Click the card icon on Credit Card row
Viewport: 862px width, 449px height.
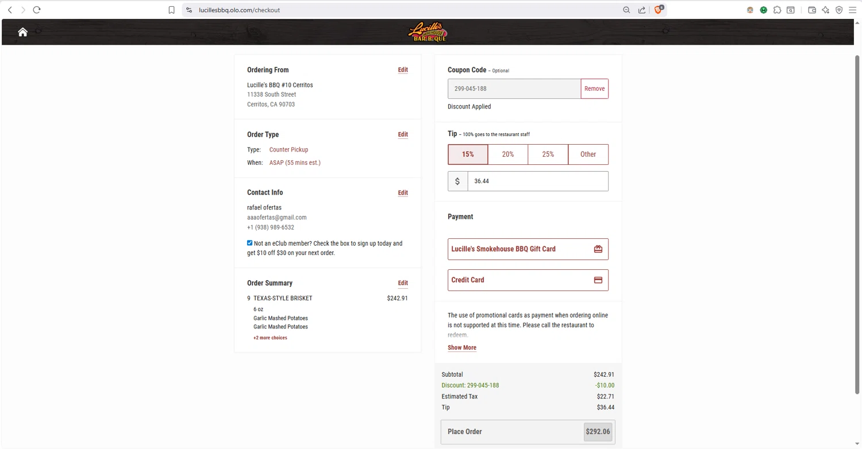[x=598, y=280]
